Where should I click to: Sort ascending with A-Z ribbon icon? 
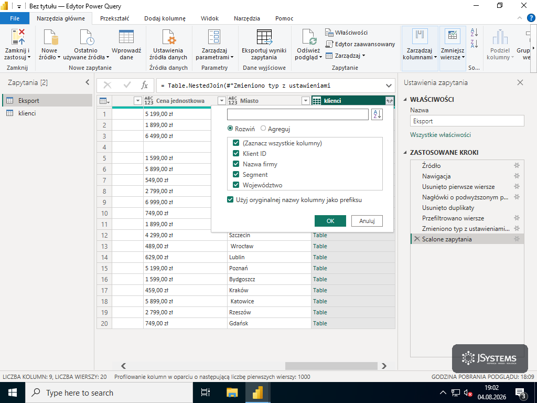pos(474,33)
